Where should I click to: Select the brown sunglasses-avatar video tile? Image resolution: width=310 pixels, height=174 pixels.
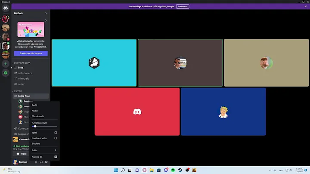tap(180, 63)
